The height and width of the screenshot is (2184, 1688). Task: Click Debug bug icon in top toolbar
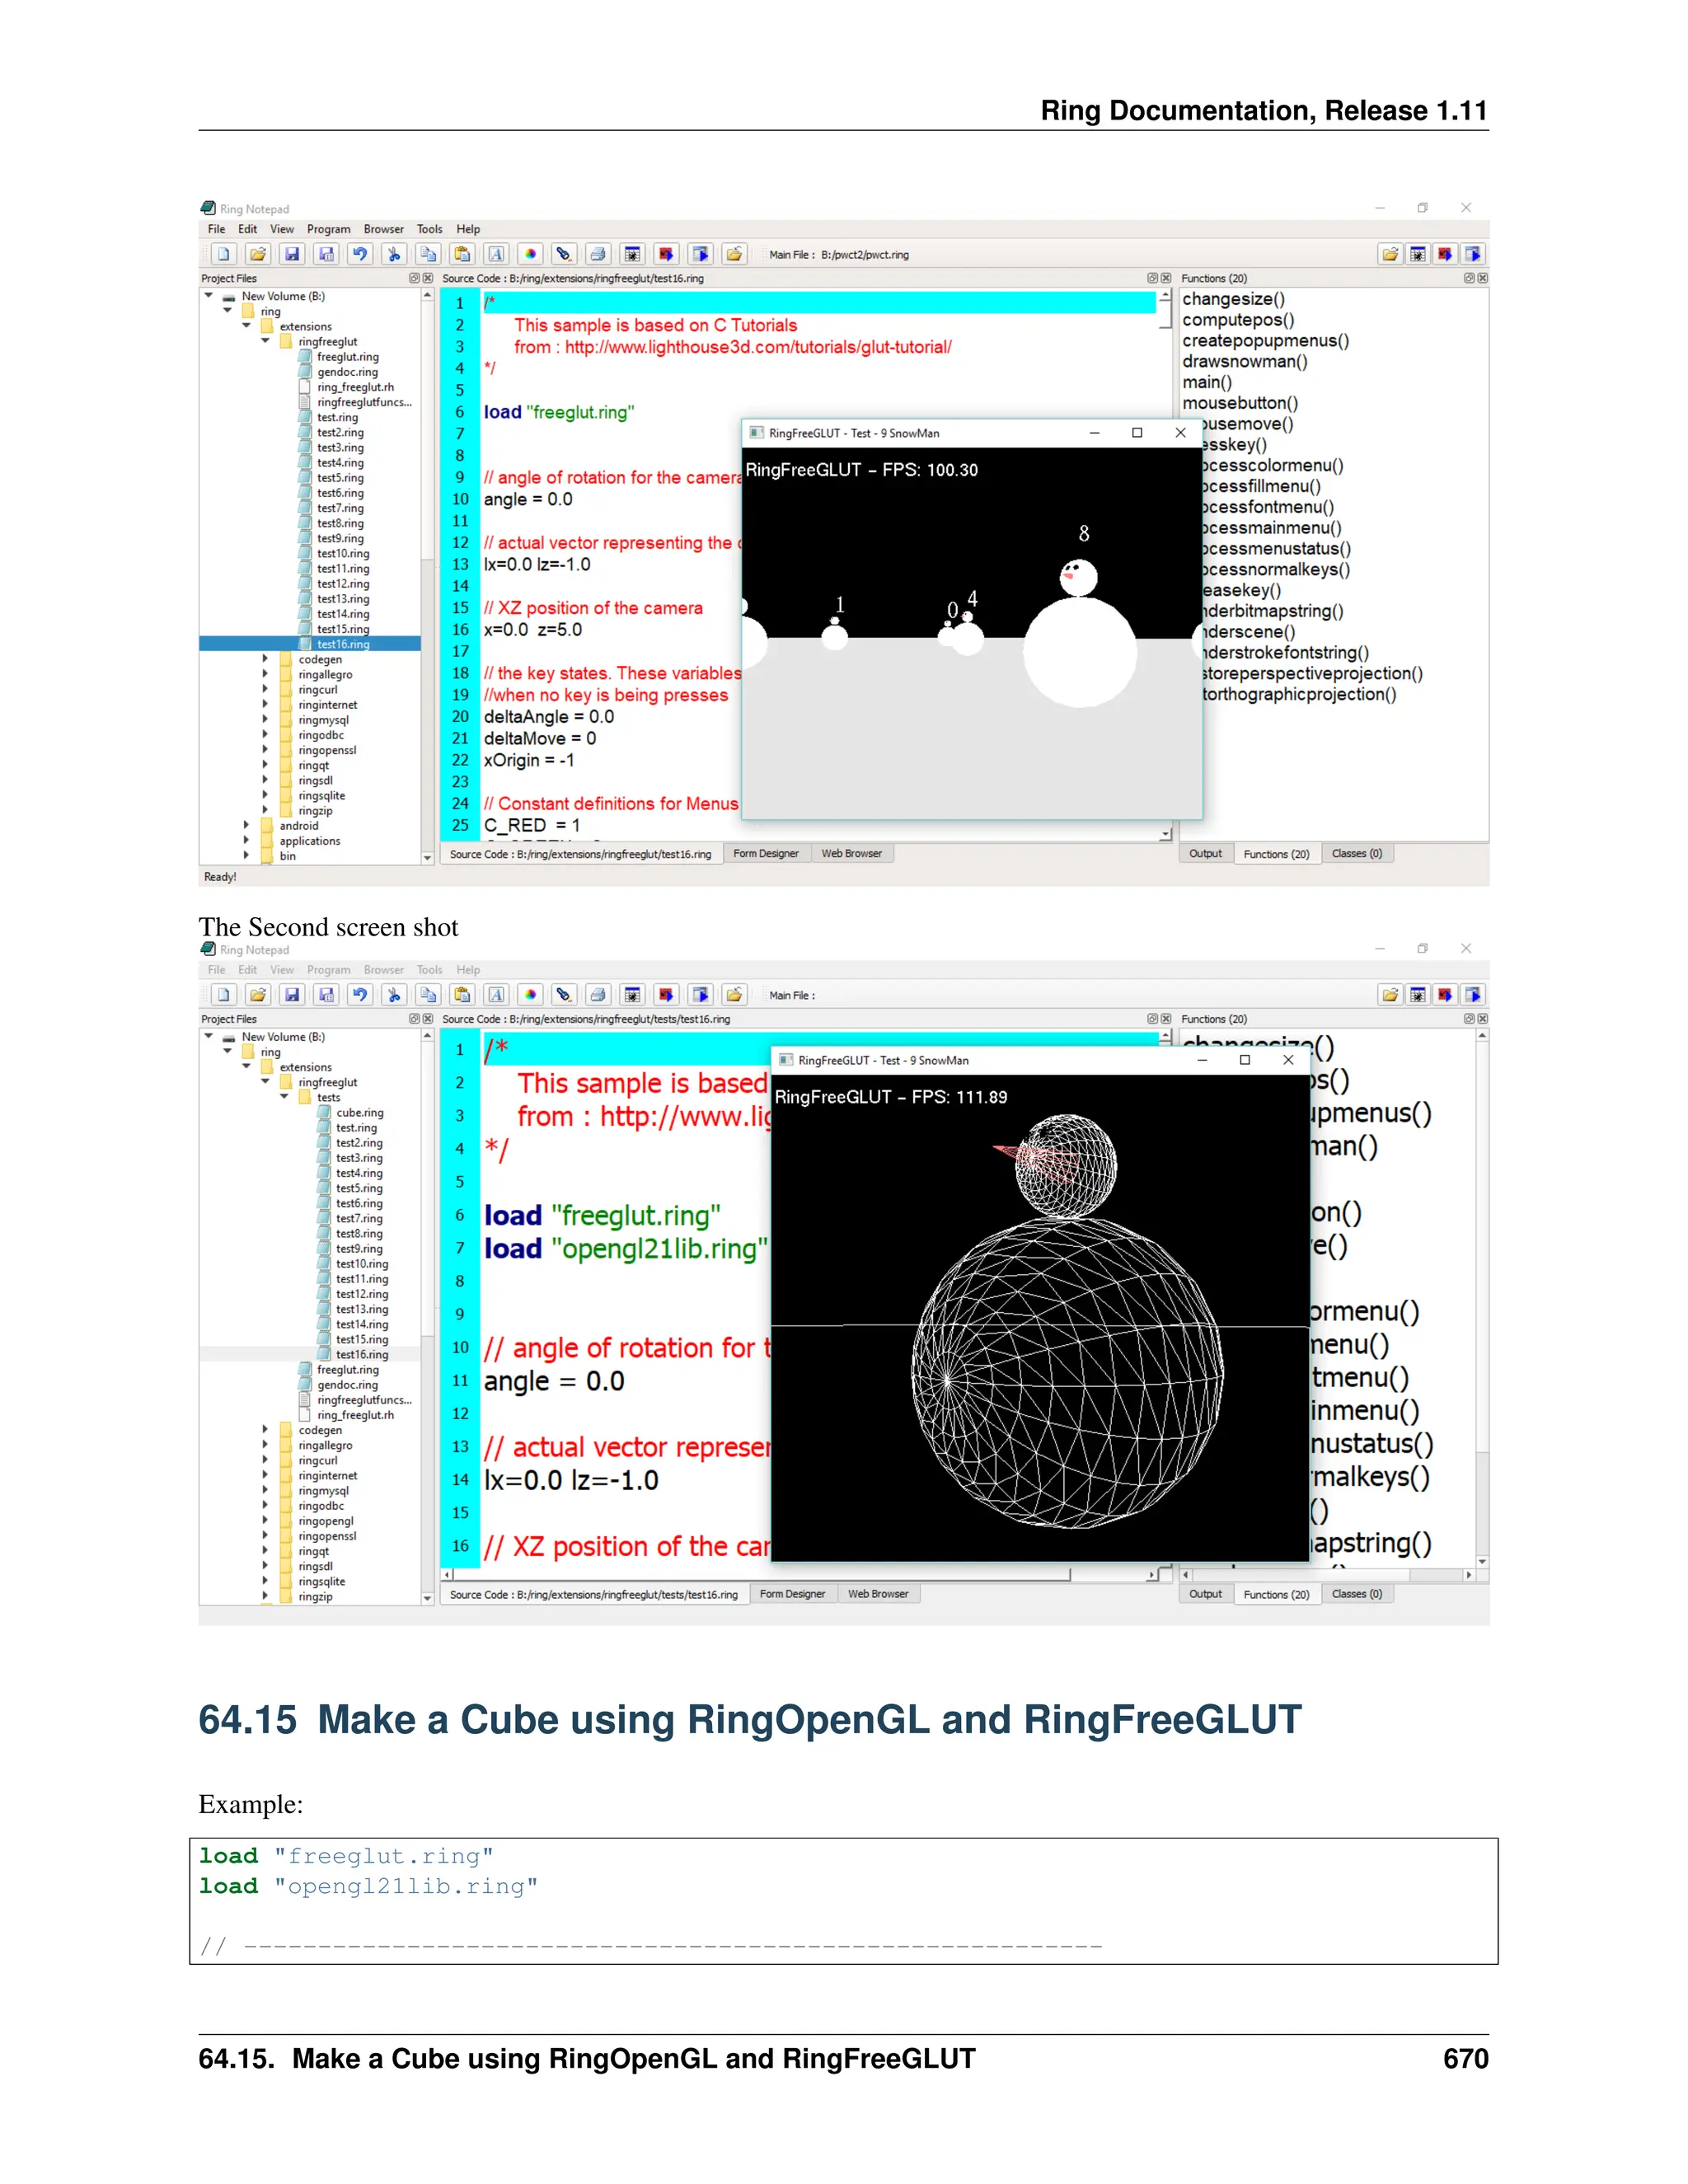[x=632, y=254]
